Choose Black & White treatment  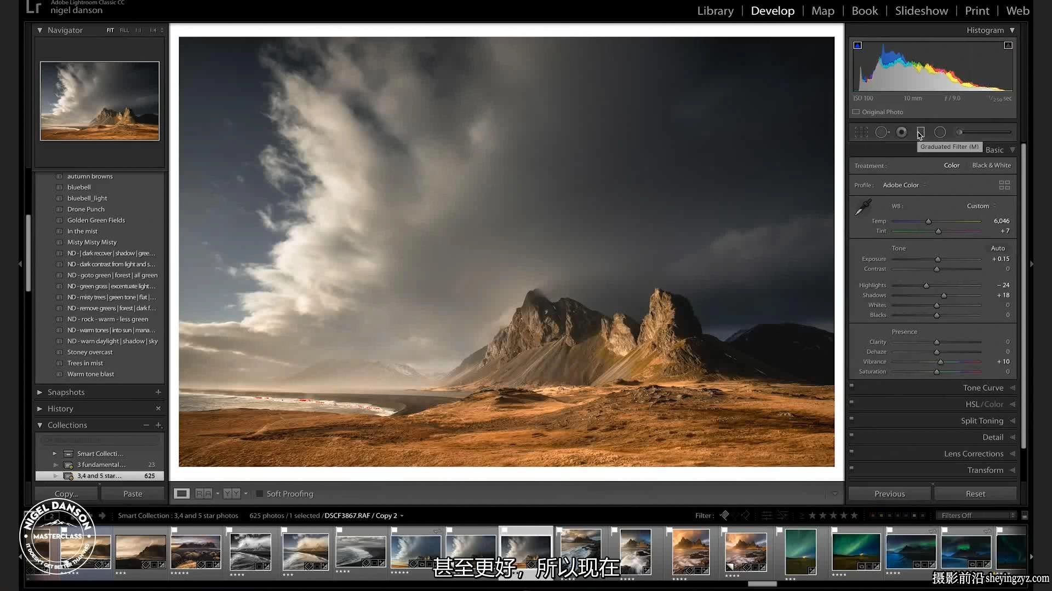point(991,165)
